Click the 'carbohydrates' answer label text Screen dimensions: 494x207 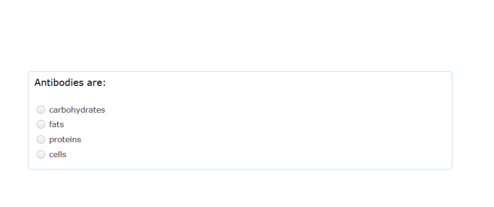click(77, 110)
